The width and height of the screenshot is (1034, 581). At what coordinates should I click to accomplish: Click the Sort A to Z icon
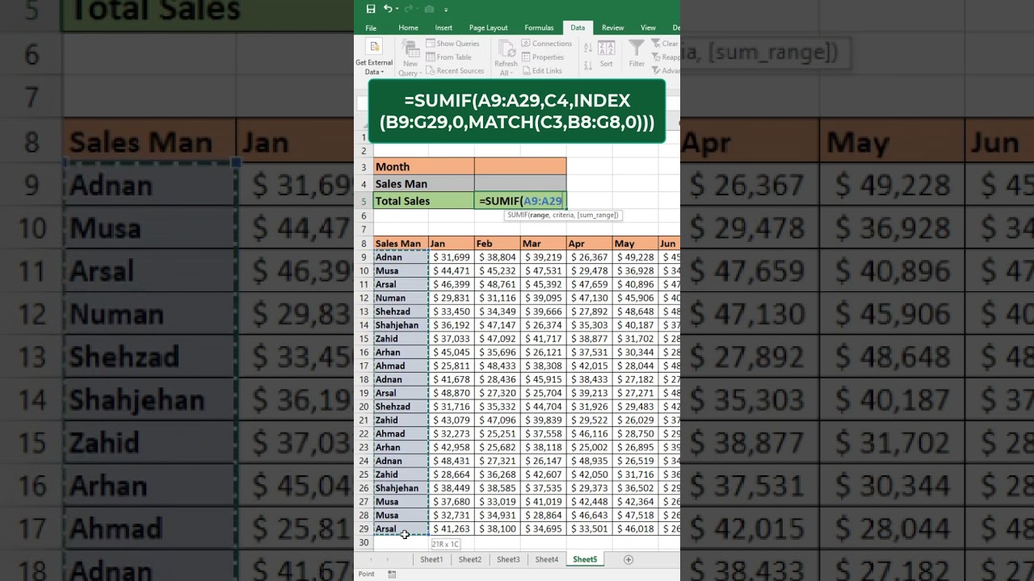click(587, 47)
